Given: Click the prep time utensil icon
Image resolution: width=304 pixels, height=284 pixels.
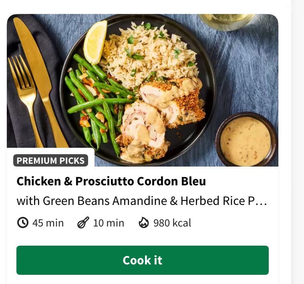Looking at the screenshot, I should [x=83, y=222].
